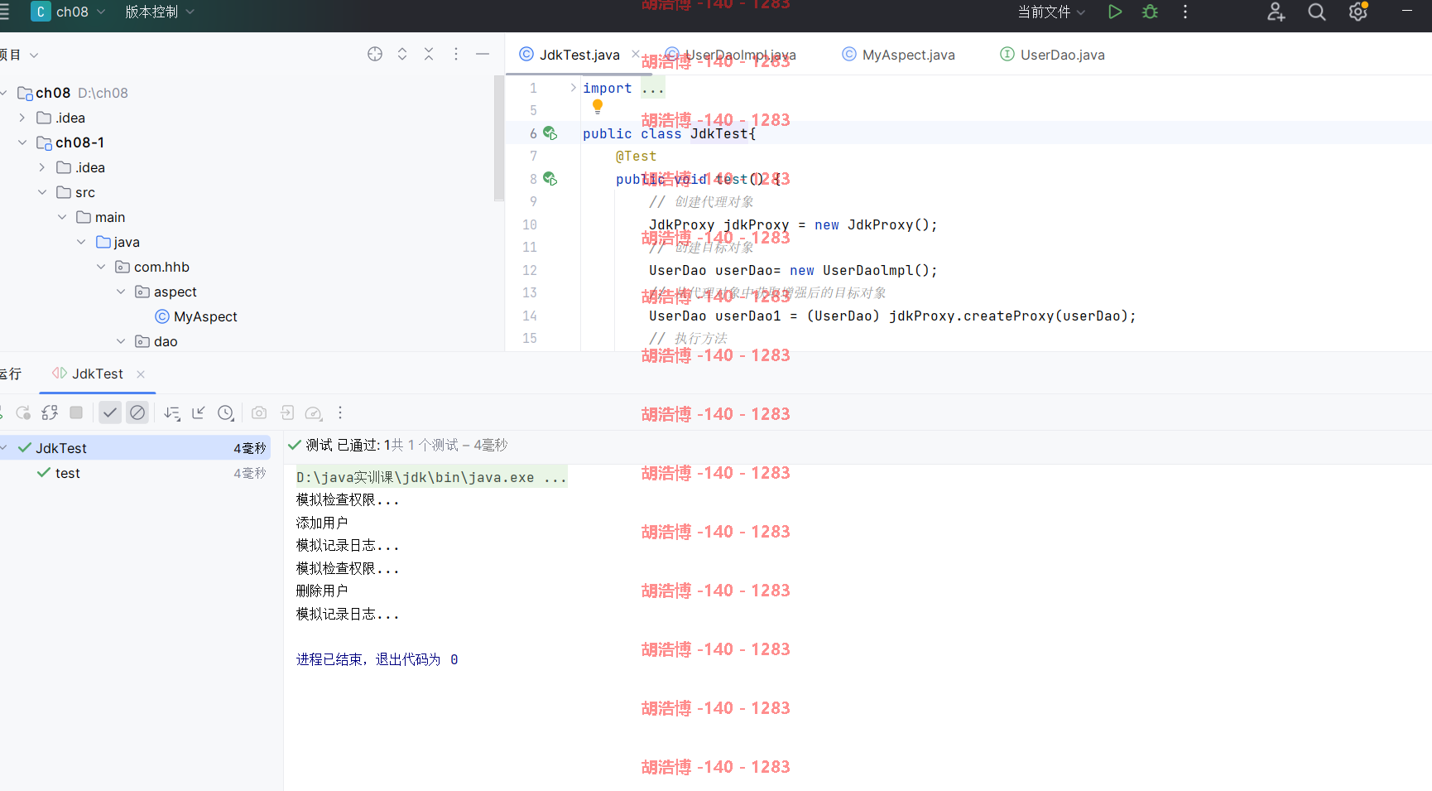The width and height of the screenshot is (1432, 791).
Task: Open more options in run toolbar
Action: [340, 412]
